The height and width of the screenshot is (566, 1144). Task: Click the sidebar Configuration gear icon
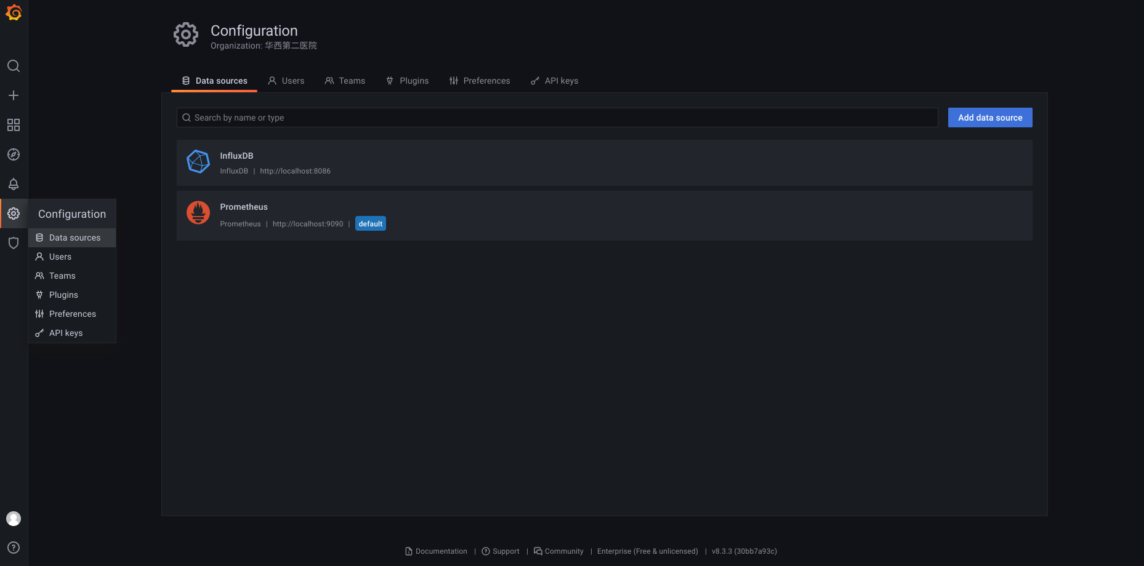coord(14,213)
